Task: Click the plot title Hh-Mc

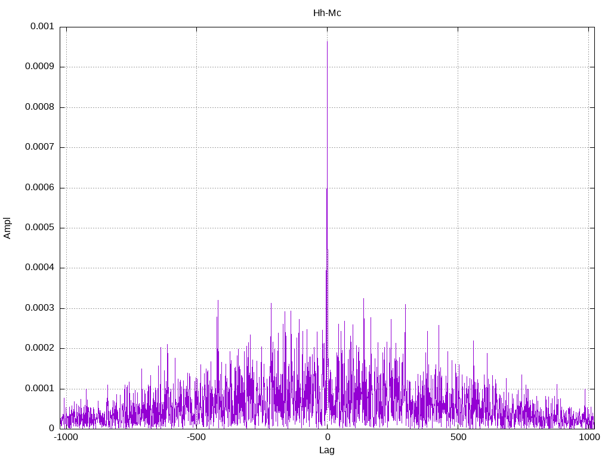Action: (327, 13)
